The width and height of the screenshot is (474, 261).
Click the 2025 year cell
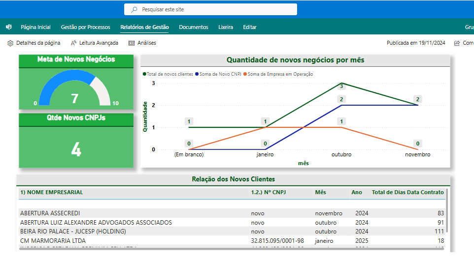tap(362, 240)
